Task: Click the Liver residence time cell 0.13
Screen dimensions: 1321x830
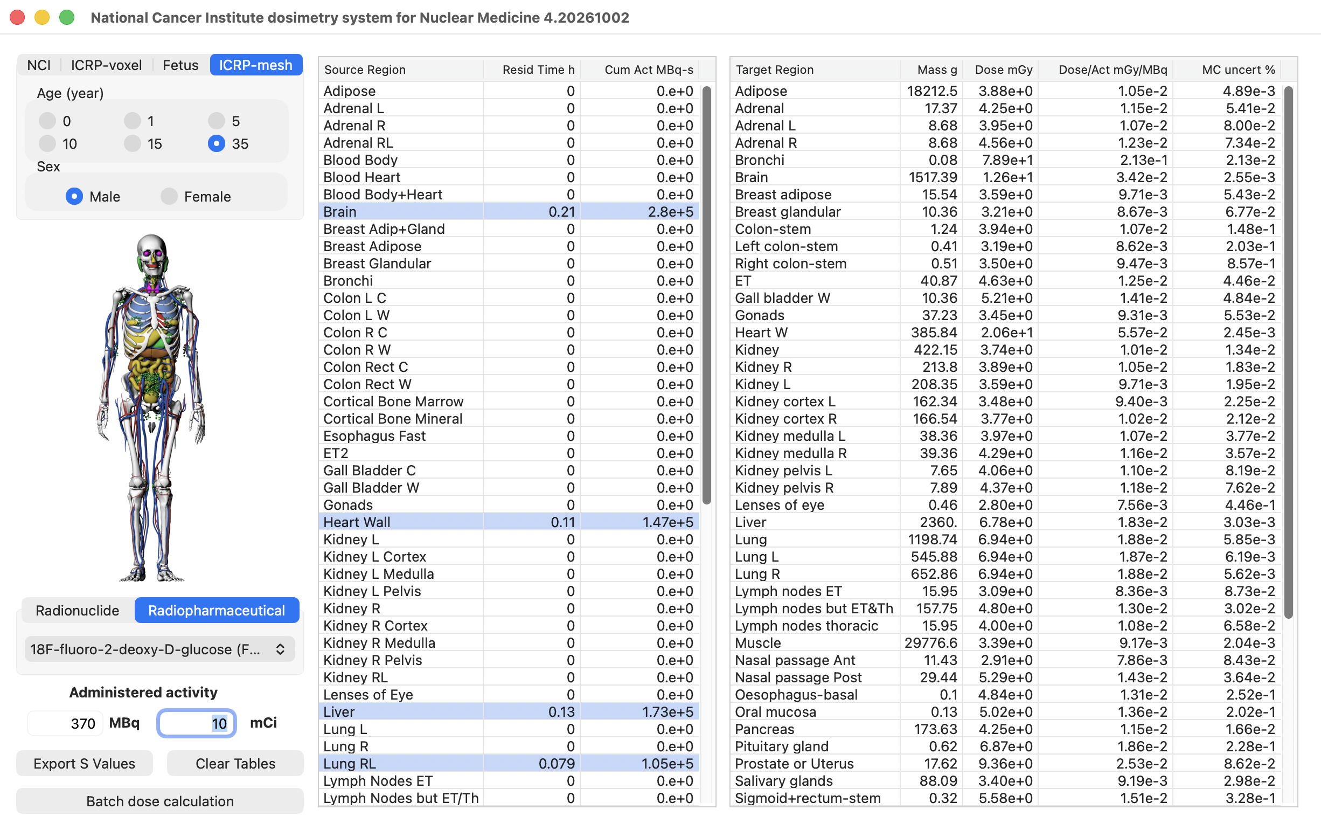Action: [532, 711]
